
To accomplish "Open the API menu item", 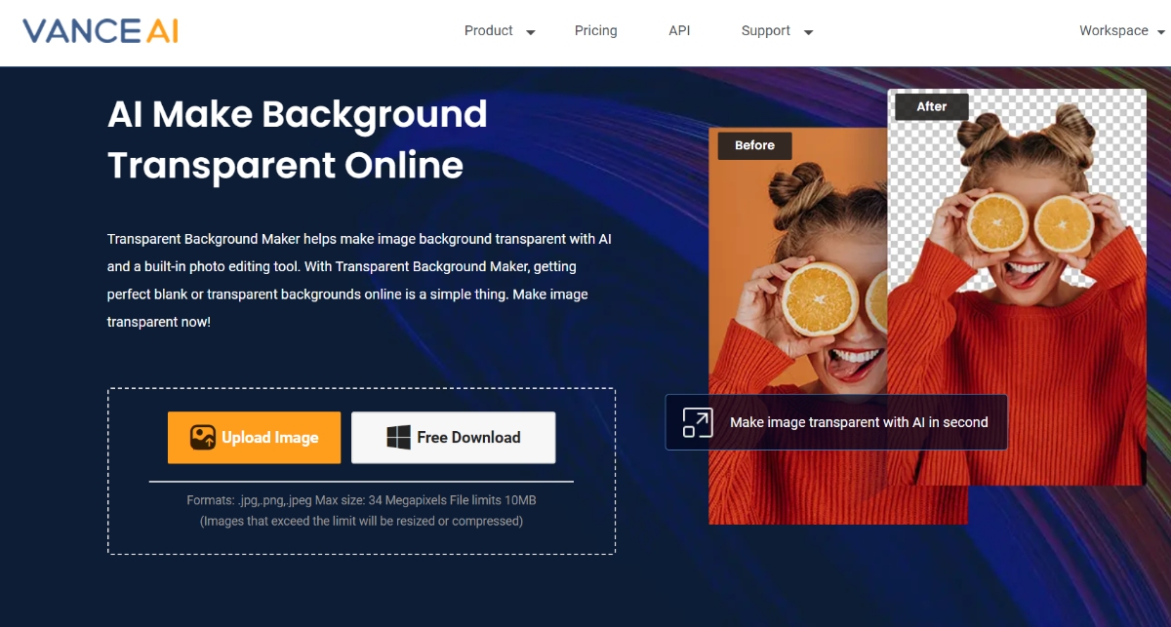I will (x=679, y=30).
